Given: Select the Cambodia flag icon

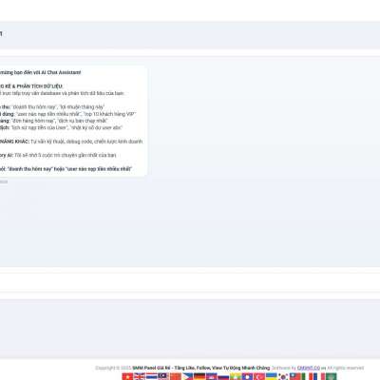Looking at the screenshot, I should pyautogui.click(x=212, y=376).
